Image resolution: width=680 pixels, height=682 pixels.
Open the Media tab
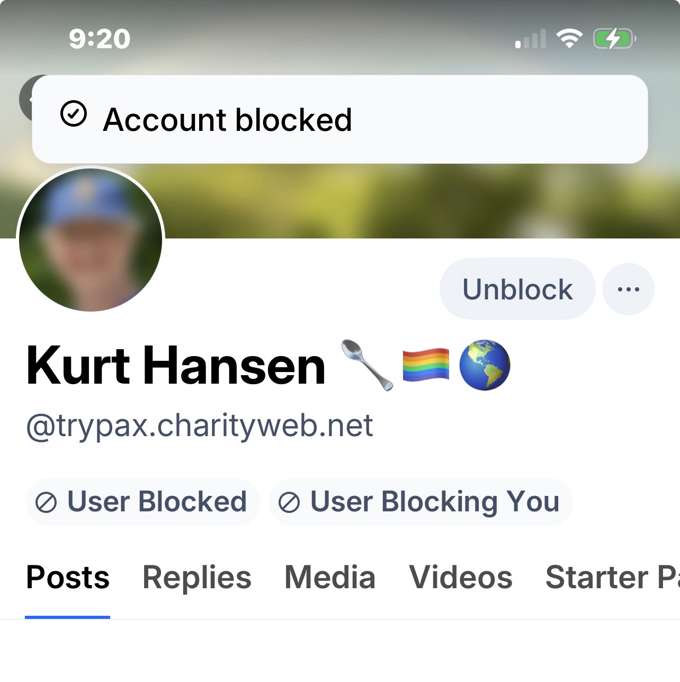(x=330, y=578)
